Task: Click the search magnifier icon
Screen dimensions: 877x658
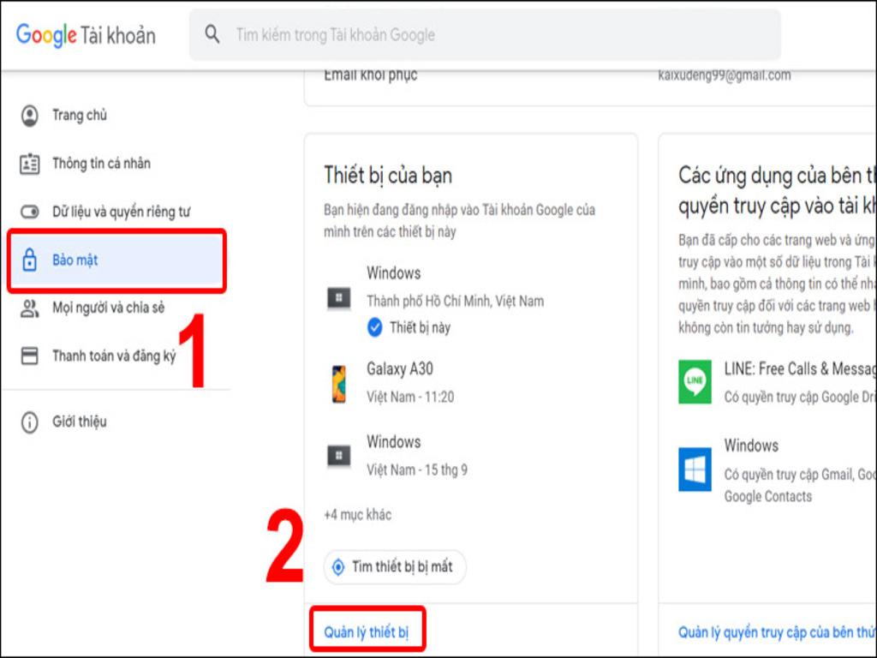Action: [212, 34]
